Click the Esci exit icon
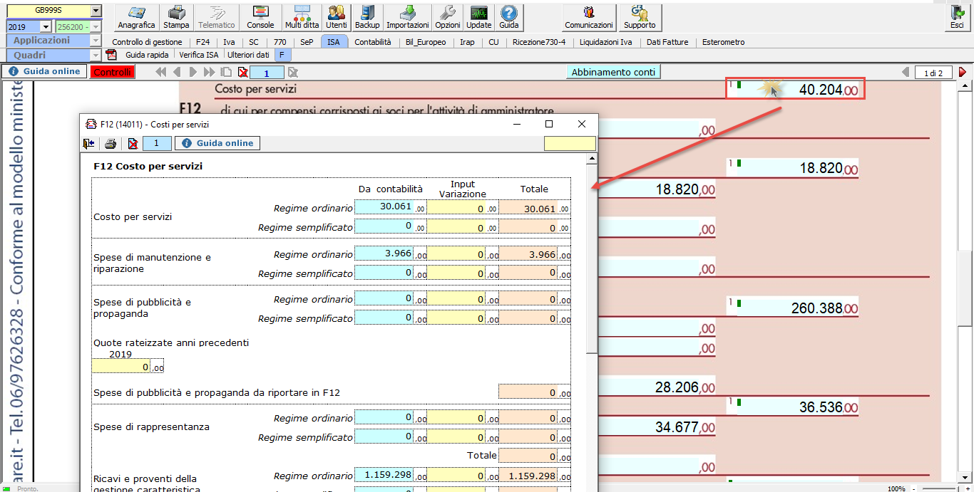The image size is (974, 492). tap(957, 16)
